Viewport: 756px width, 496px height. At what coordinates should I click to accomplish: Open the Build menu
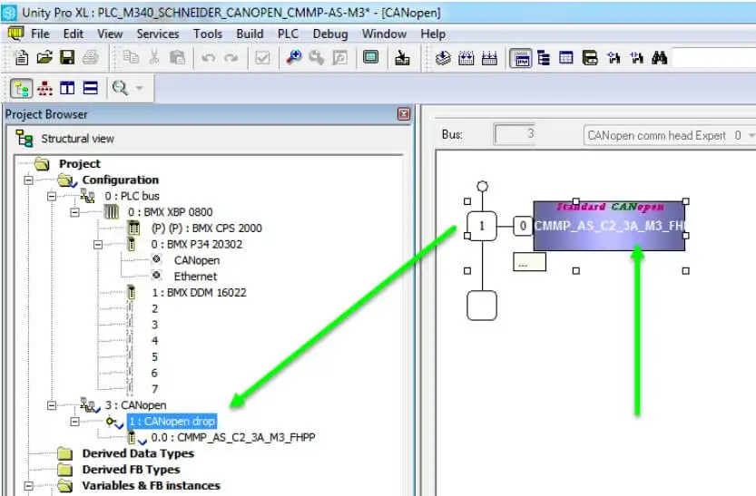pyautogui.click(x=250, y=34)
